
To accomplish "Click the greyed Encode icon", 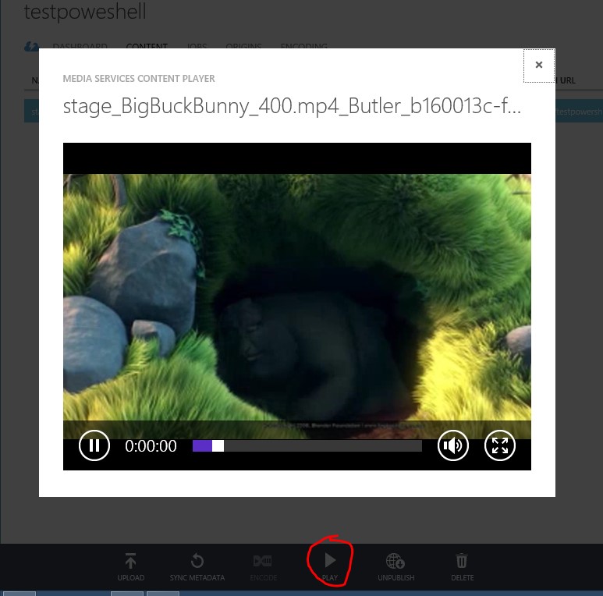I will 263,562.
